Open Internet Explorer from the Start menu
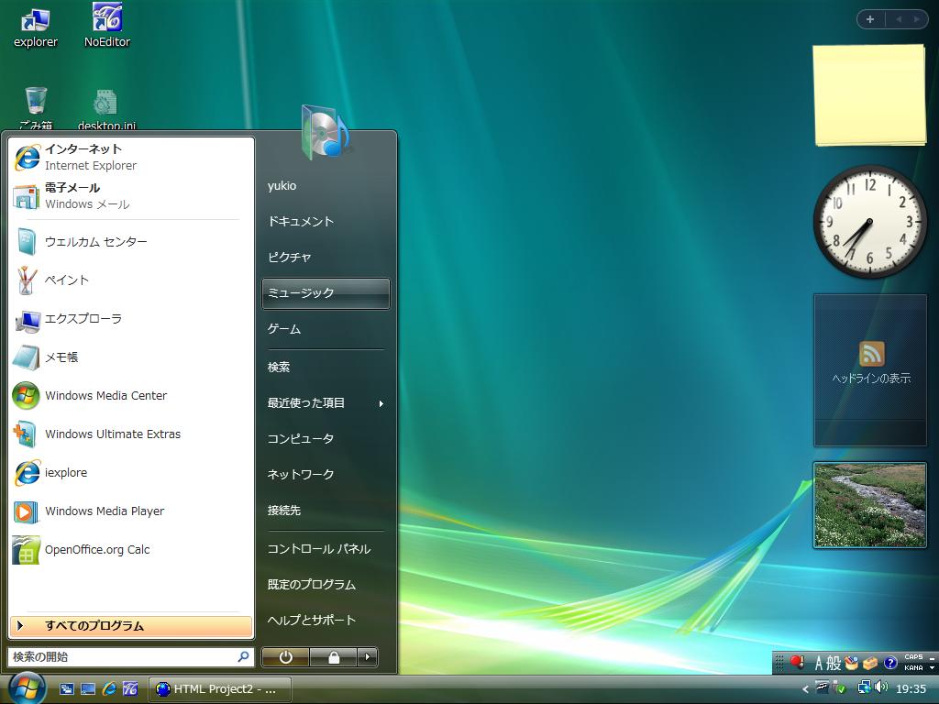 [x=90, y=157]
